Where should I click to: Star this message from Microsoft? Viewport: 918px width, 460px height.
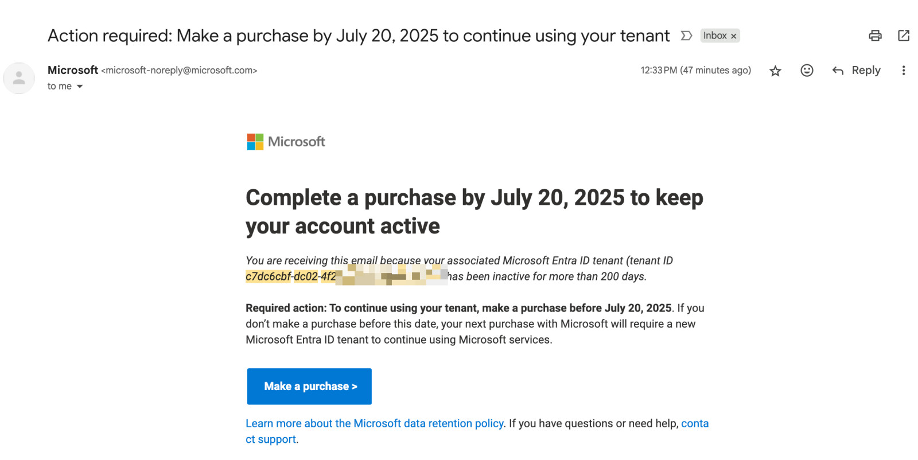coord(775,71)
